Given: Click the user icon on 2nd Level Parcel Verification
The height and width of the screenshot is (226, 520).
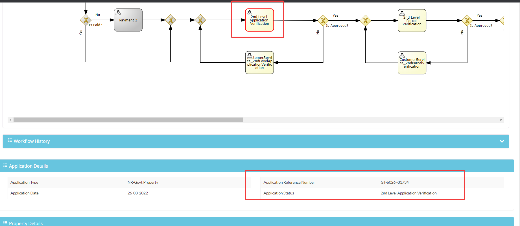Looking at the screenshot, I should [402, 13].
